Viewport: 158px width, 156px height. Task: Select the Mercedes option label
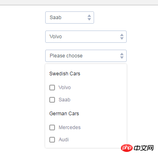coord(70,127)
